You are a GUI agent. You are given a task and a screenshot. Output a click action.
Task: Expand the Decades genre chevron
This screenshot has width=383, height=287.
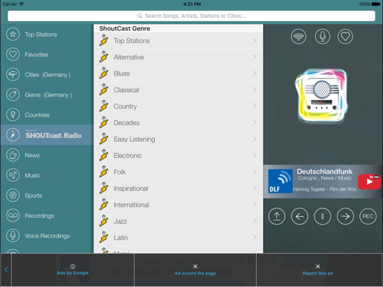[x=255, y=123]
